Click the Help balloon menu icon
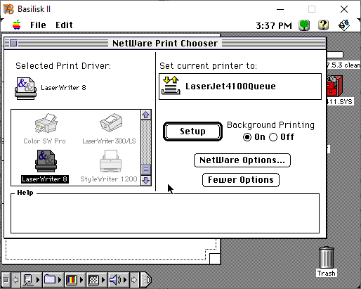This screenshot has height=289, width=361. click(x=323, y=25)
